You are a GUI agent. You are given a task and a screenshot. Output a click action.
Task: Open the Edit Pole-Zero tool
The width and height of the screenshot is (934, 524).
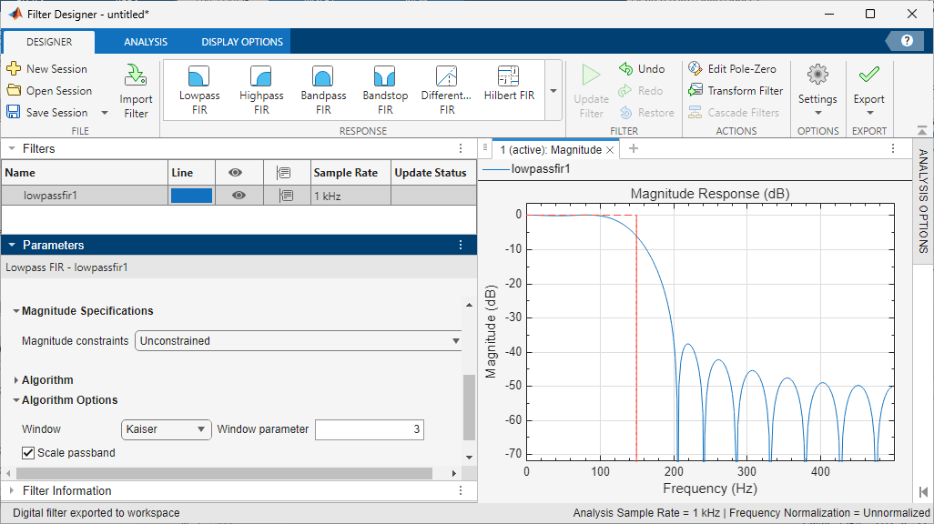732,68
